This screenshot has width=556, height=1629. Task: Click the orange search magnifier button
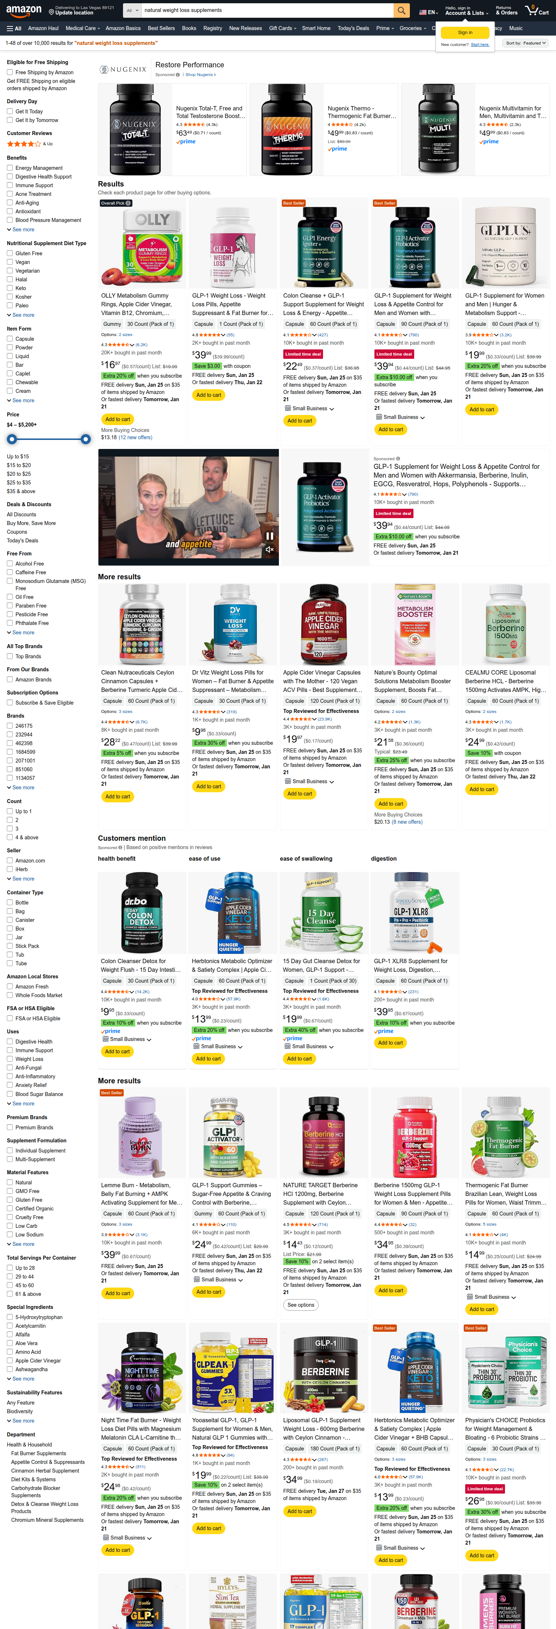tap(401, 10)
